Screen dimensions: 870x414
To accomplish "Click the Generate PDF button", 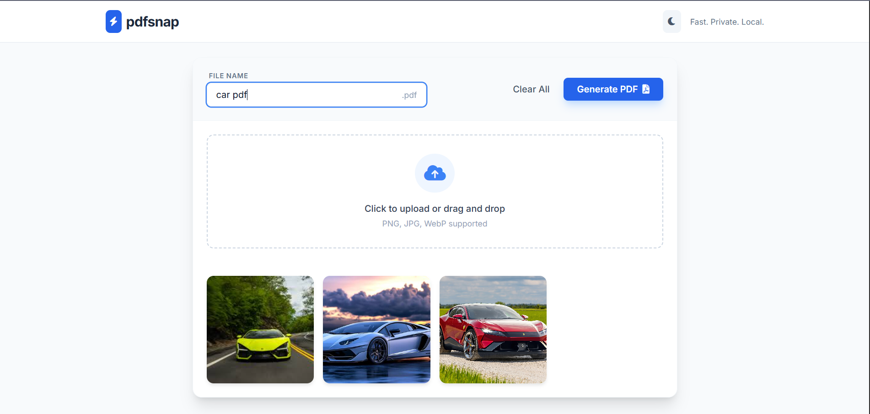I will pyautogui.click(x=613, y=89).
